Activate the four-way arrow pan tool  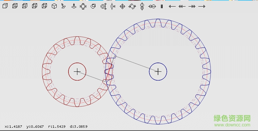click(x=122, y=6)
